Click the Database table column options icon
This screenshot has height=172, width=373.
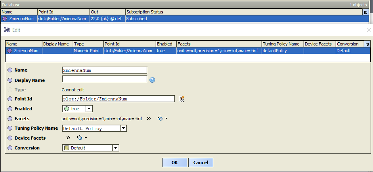(365, 12)
